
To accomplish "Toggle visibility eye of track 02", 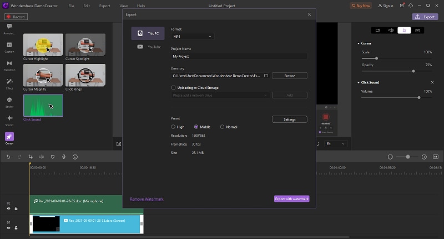I will point(8,208).
